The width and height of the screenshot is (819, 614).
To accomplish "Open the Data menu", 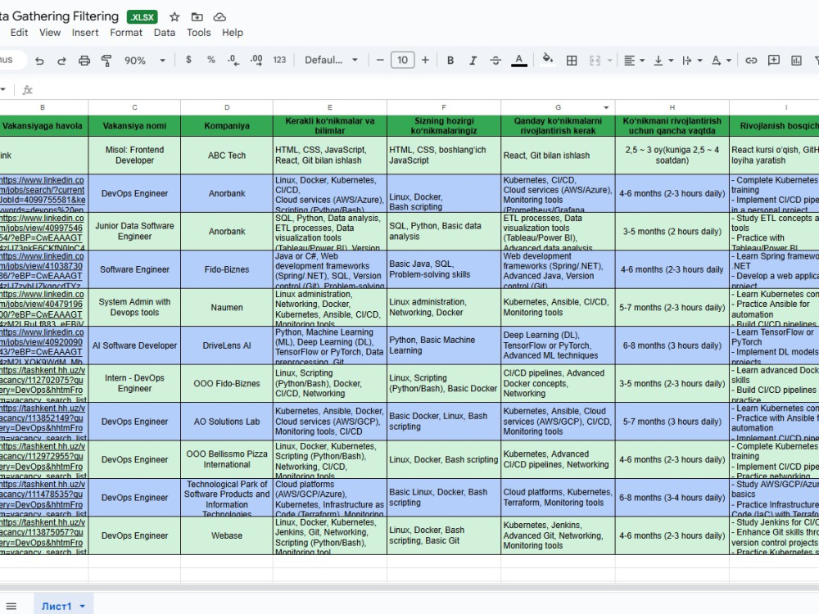I will (165, 33).
